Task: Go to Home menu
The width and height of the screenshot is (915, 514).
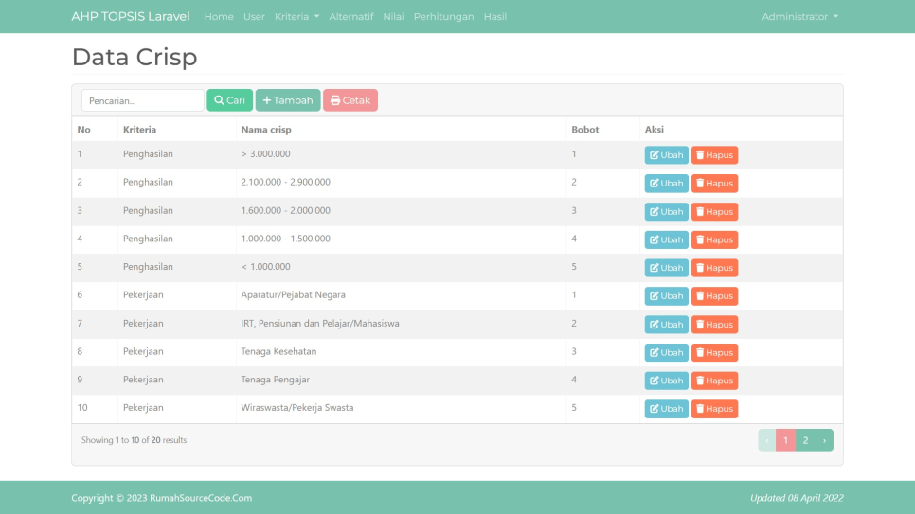Action: click(x=219, y=16)
